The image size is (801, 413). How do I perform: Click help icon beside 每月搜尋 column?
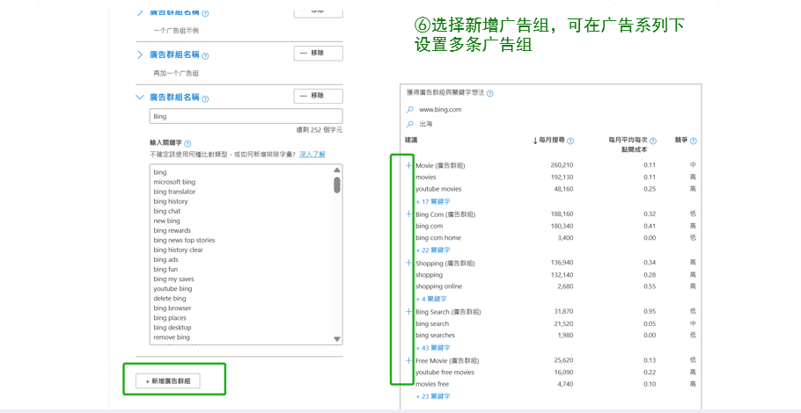pos(570,141)
